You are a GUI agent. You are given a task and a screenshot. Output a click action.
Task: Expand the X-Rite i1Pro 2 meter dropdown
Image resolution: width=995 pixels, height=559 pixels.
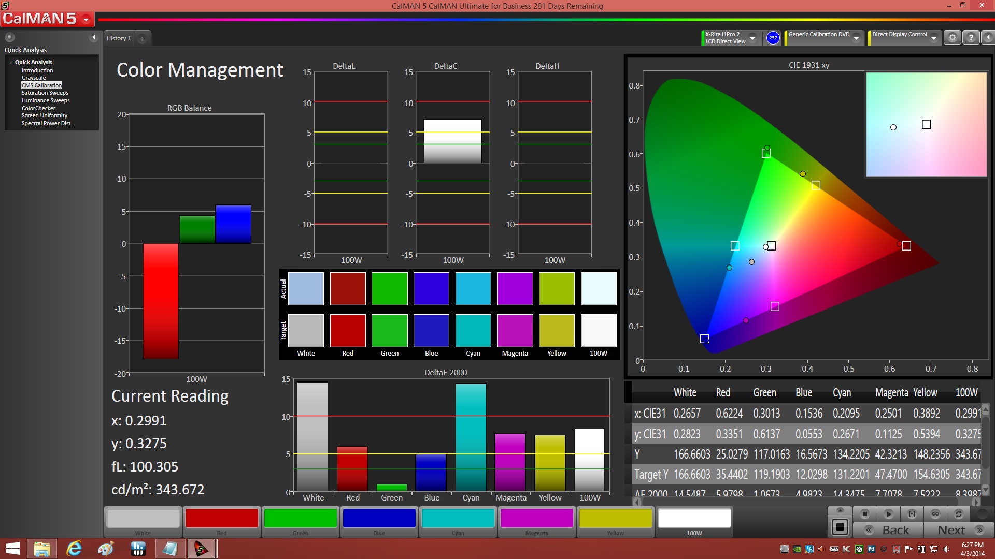(752, 38)
